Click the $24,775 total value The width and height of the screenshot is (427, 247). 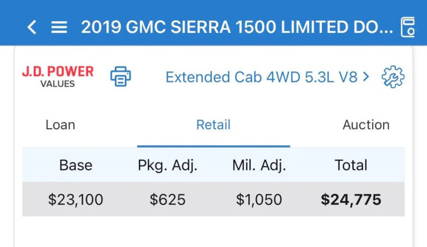tap(351, 200)
